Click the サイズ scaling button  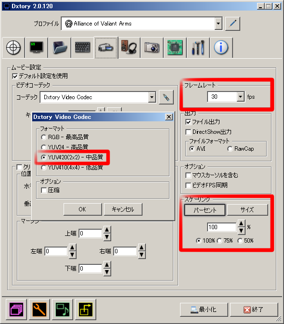(247, 210)
